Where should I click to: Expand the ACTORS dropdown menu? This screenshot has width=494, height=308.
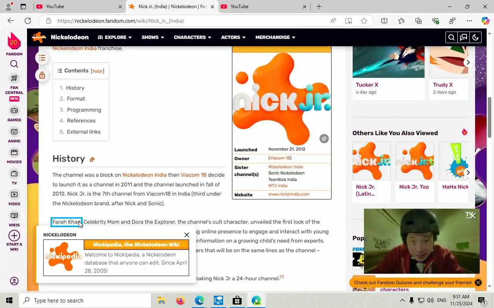(x=233, y=37)
